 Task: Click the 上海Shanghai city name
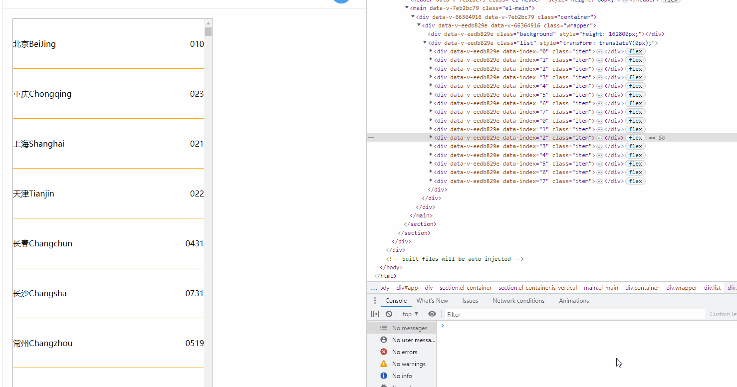tap(39, 144)
